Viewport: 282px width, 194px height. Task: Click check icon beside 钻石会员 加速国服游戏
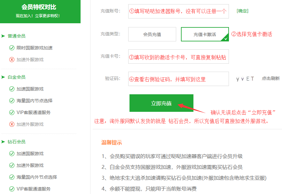[12, 154]
